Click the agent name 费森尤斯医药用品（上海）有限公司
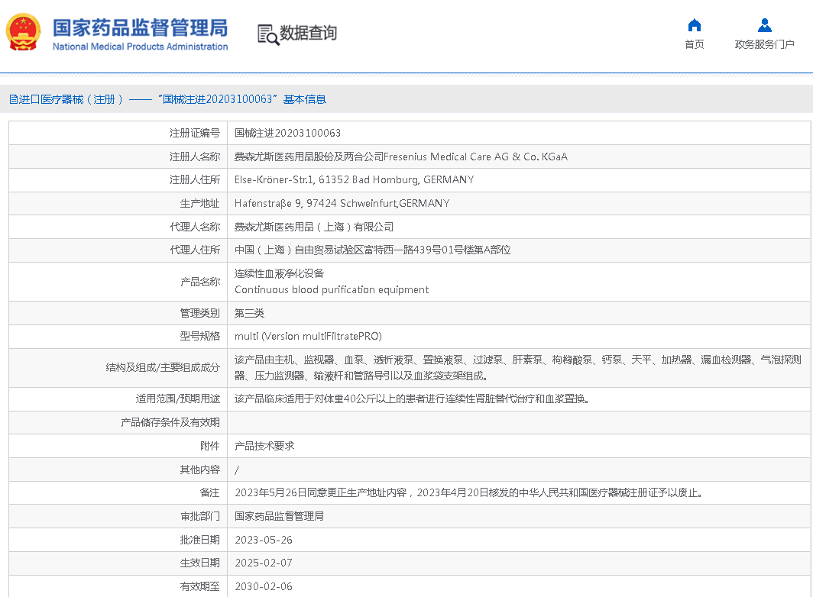This screenshot has width=813, height=597. tap(314, 227)
